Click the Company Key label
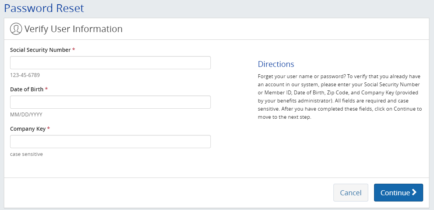 click(x=28, y=129)
